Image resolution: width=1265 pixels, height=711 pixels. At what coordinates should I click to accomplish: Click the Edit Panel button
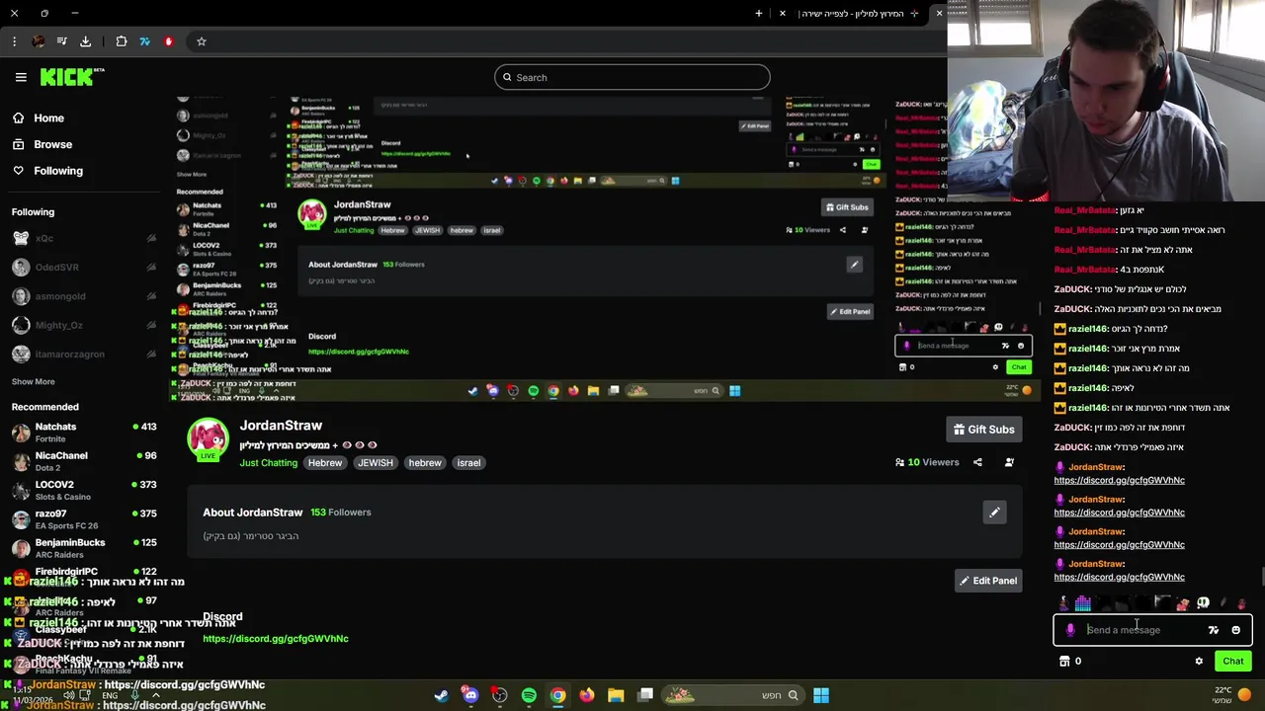click(x=986, y=581)
